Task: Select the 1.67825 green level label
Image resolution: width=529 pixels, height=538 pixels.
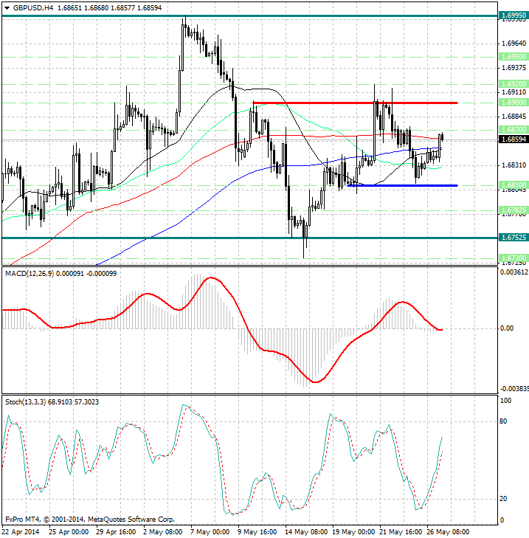Action: coord(514,210)
